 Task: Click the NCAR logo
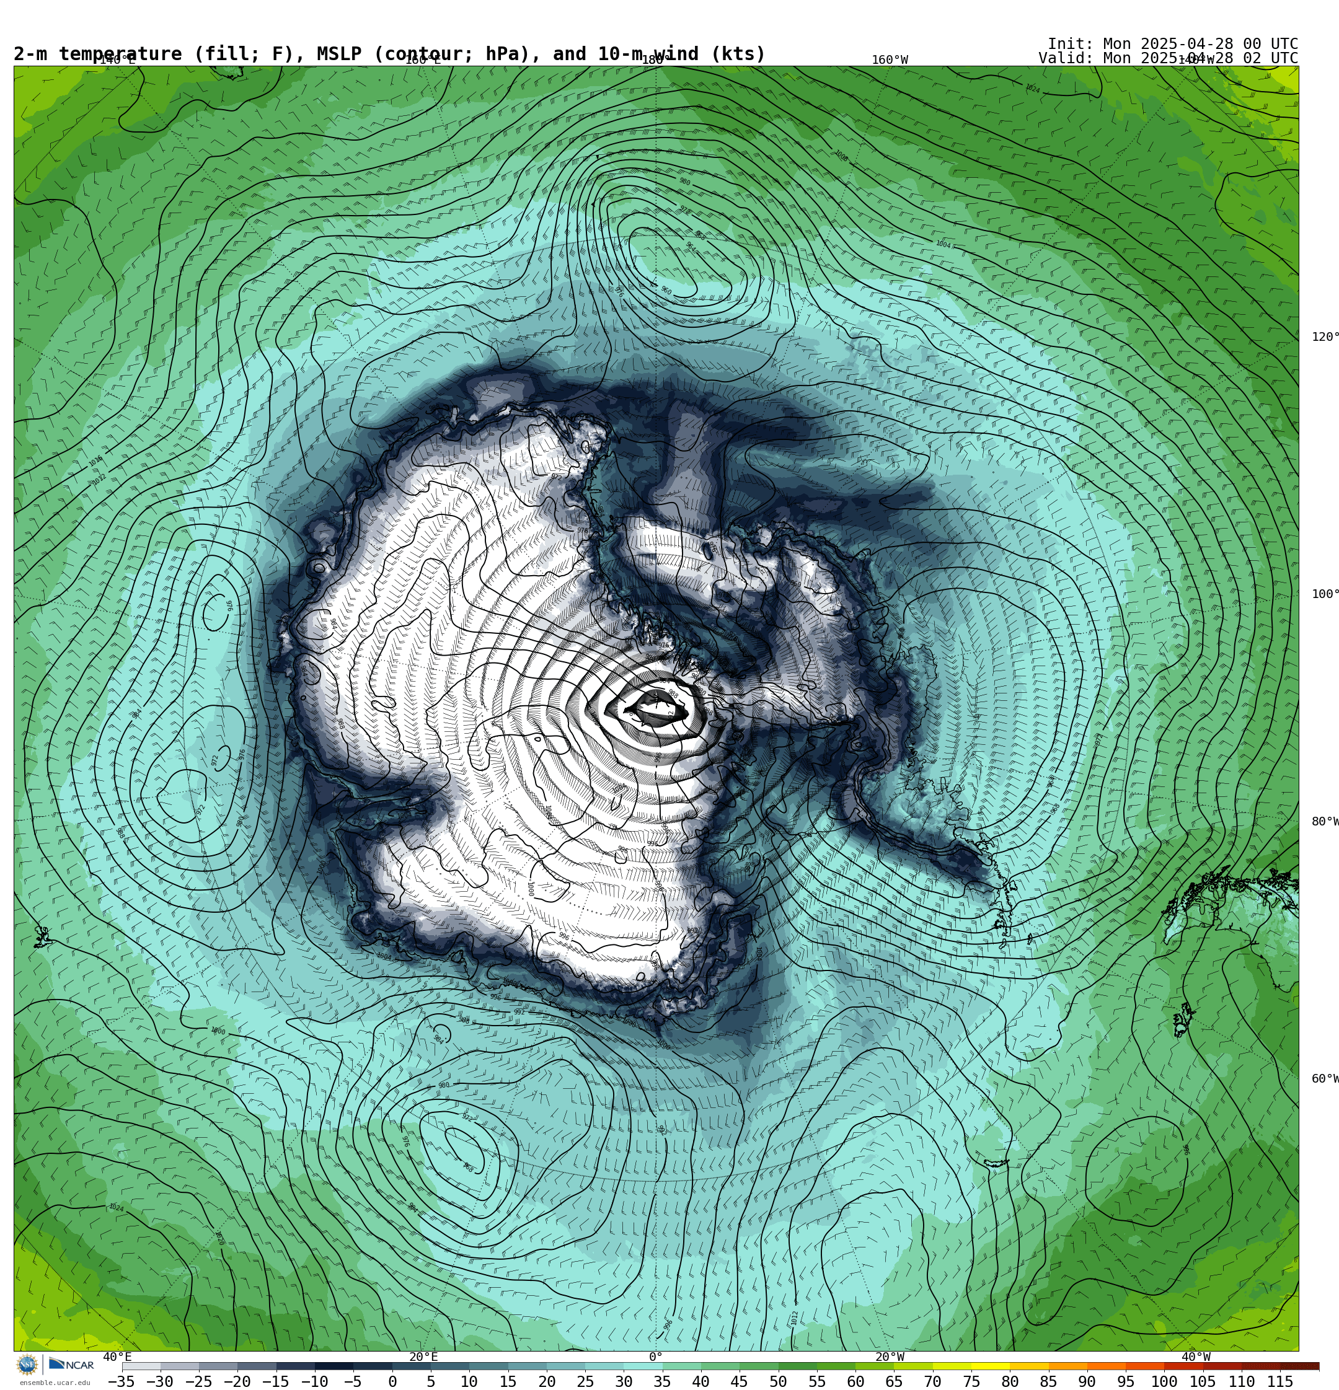71,1365
